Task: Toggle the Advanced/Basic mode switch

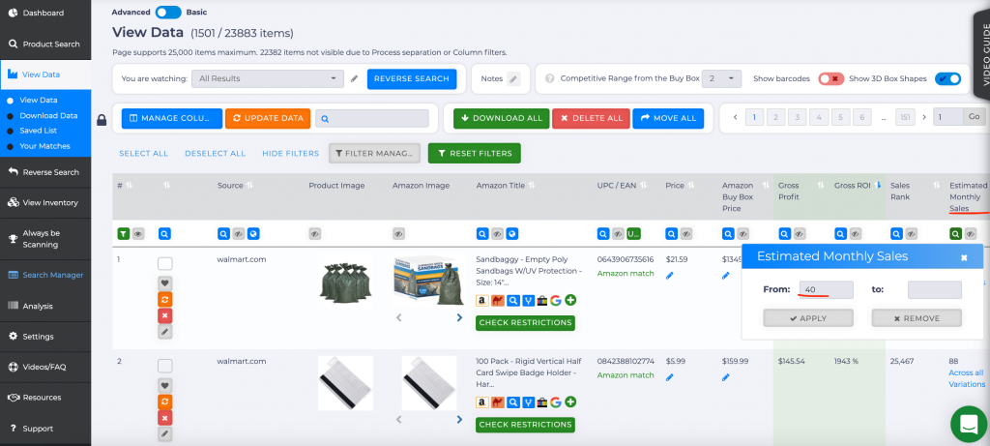Action: [167, 13]
